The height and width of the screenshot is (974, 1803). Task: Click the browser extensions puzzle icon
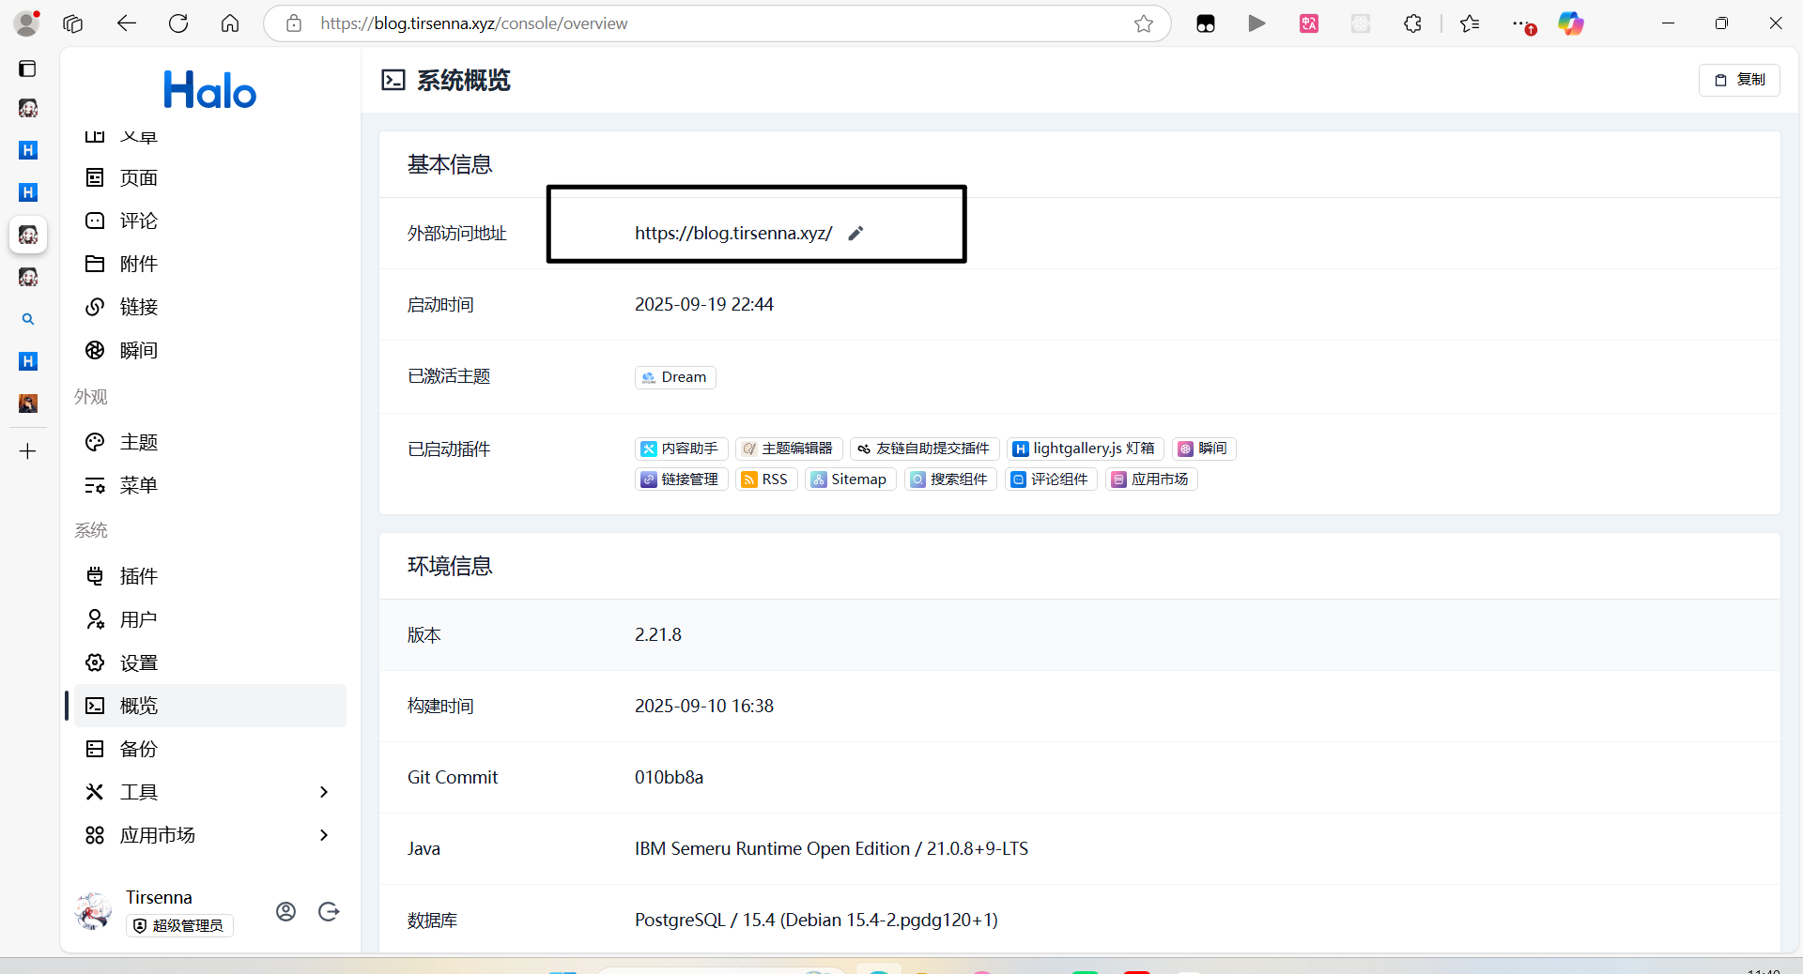(x=1412, y=23)
